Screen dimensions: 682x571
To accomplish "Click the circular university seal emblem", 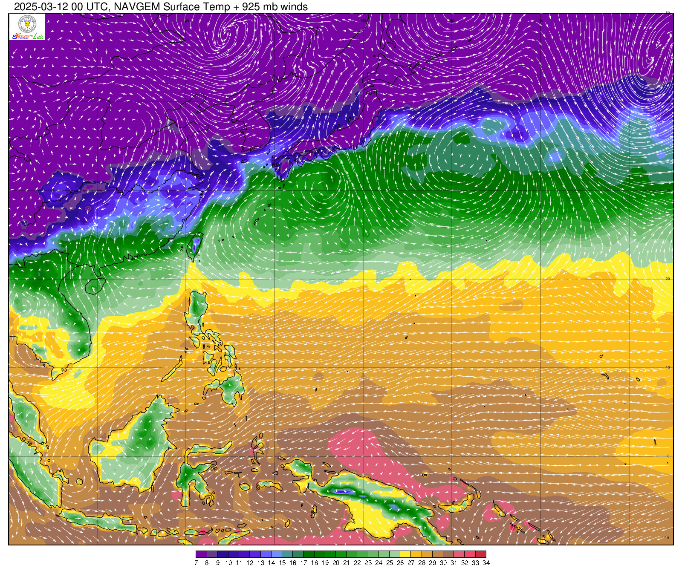I will point(27,23).
